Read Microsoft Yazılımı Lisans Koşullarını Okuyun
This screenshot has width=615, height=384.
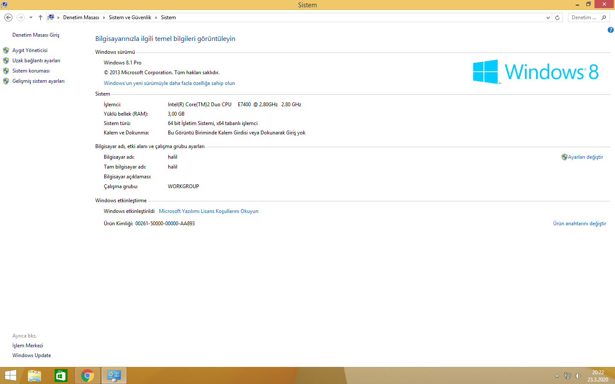coord(208,211)
